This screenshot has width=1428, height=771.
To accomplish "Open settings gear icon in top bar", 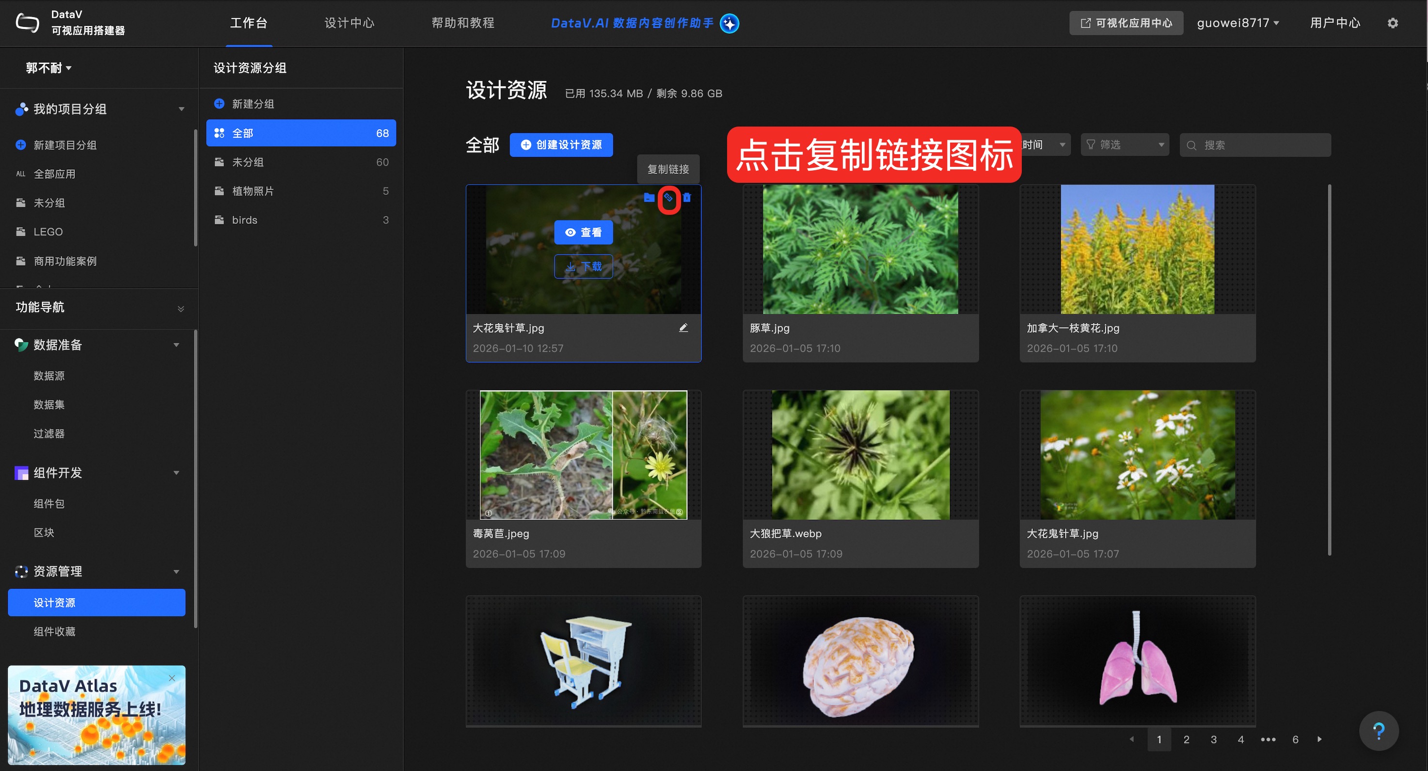I will [1393, 23].
